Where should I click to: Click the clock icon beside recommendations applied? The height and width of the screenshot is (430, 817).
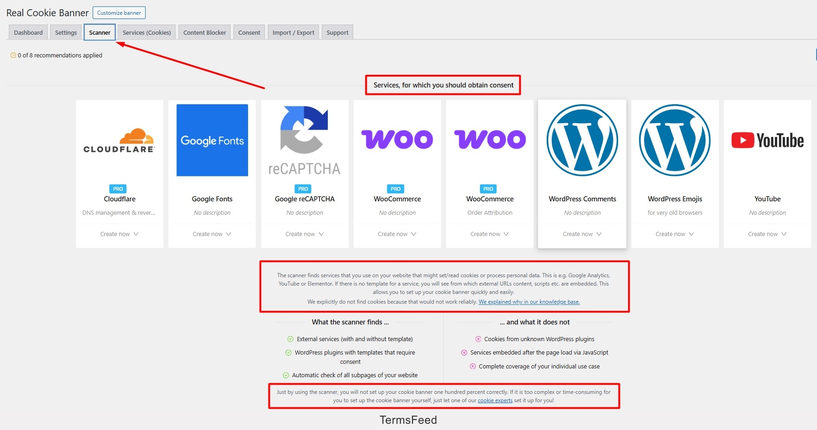pyautogui.click(x=13, y=55)
